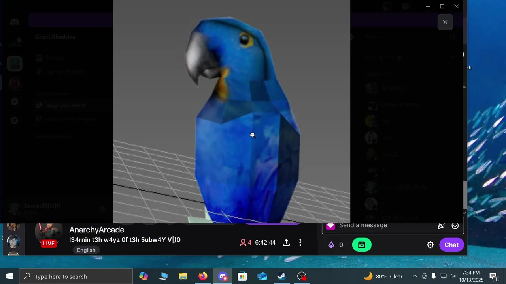The height and width of the screenshot is (284, 506).
Task: Close the Discord image preview overlay
Action: pyautogui.click(x=445, y=22)
